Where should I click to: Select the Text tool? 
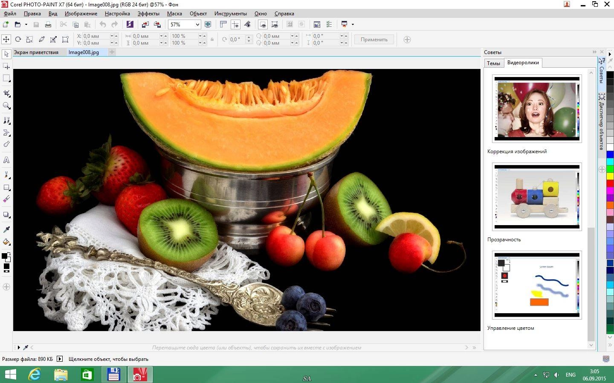click(x=6, y=160)
